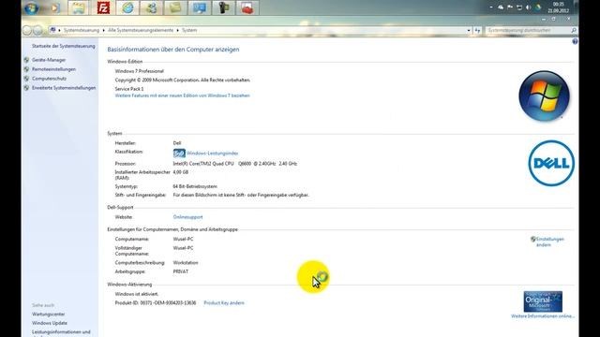This screenshot has height=337, width=600.
Task: Select Systemsteuerung breadcrumb
Action: [82, 30]
